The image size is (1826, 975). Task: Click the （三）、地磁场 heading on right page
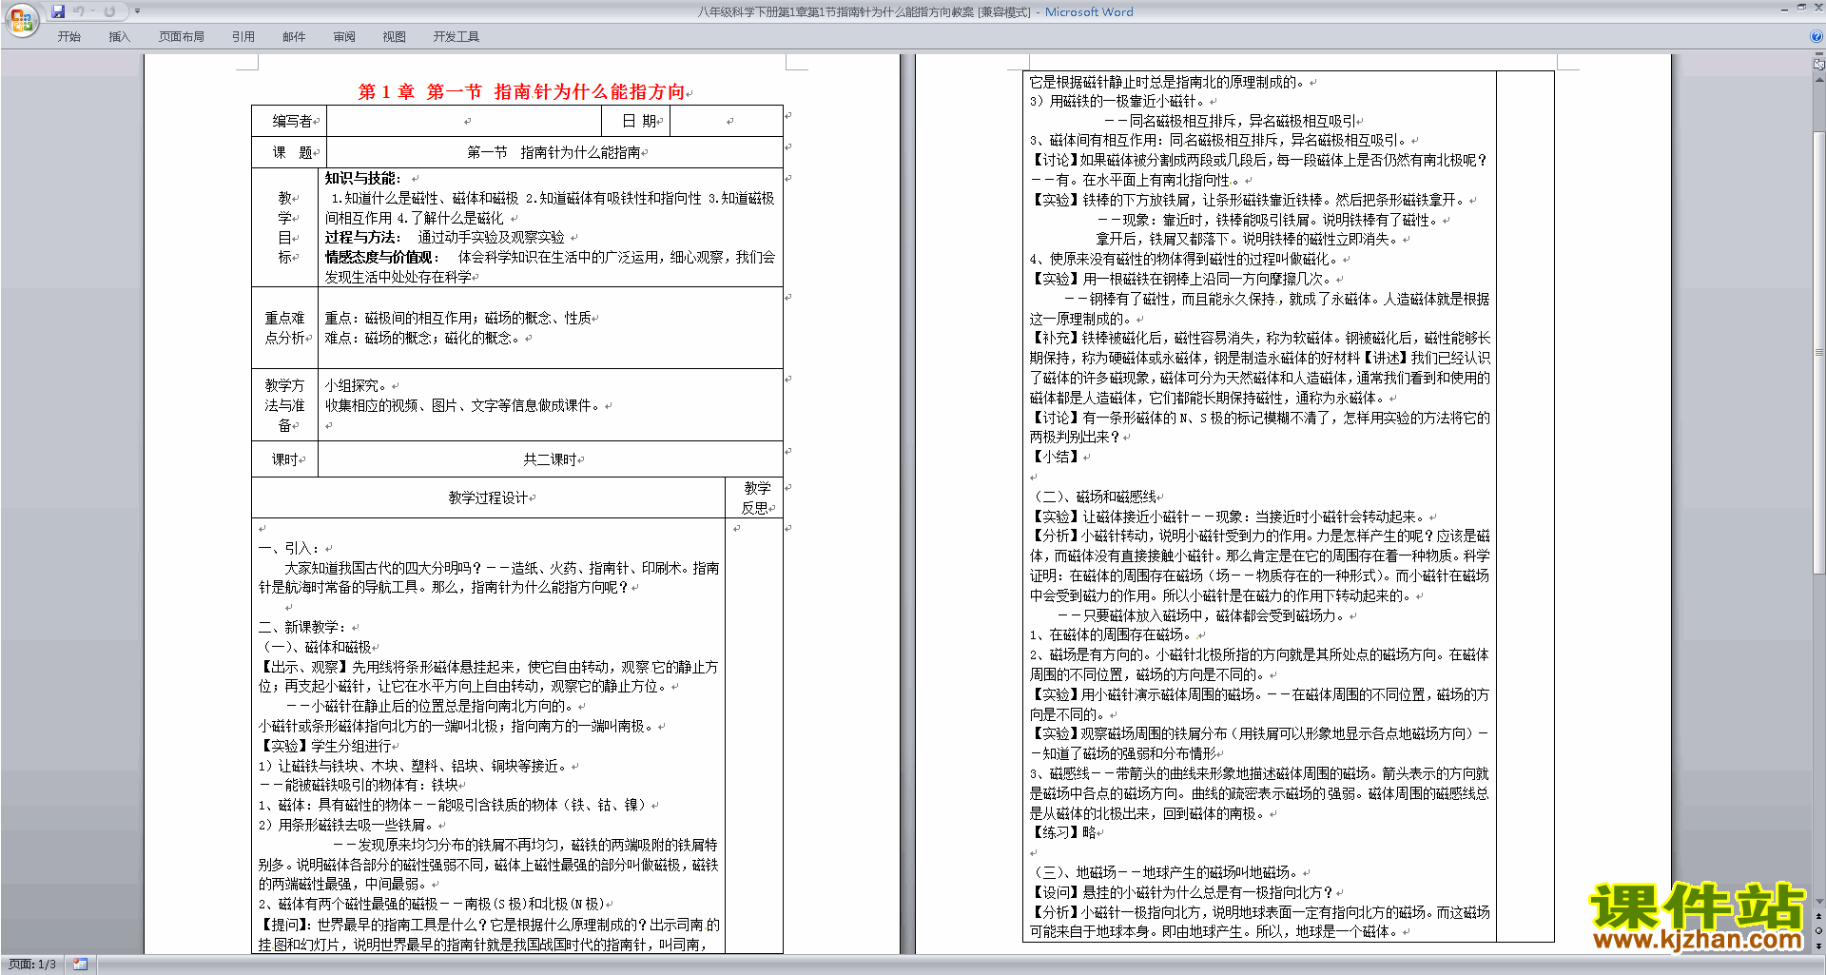click(x=1166, y=872)
